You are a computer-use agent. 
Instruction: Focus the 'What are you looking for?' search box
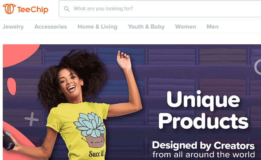point(160,9)
